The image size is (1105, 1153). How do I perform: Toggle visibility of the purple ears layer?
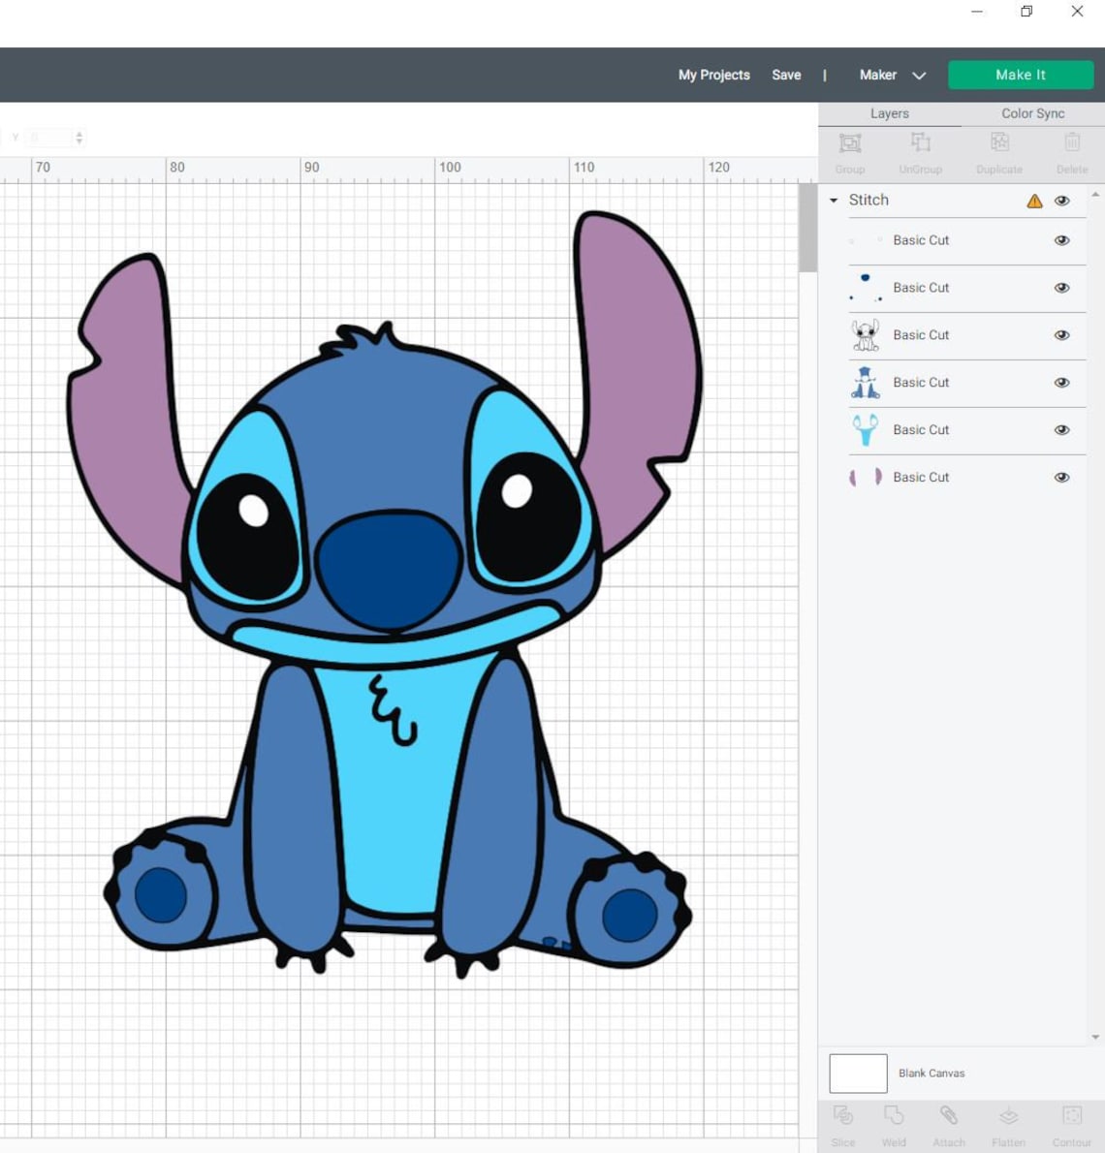tap(1061, 477)
